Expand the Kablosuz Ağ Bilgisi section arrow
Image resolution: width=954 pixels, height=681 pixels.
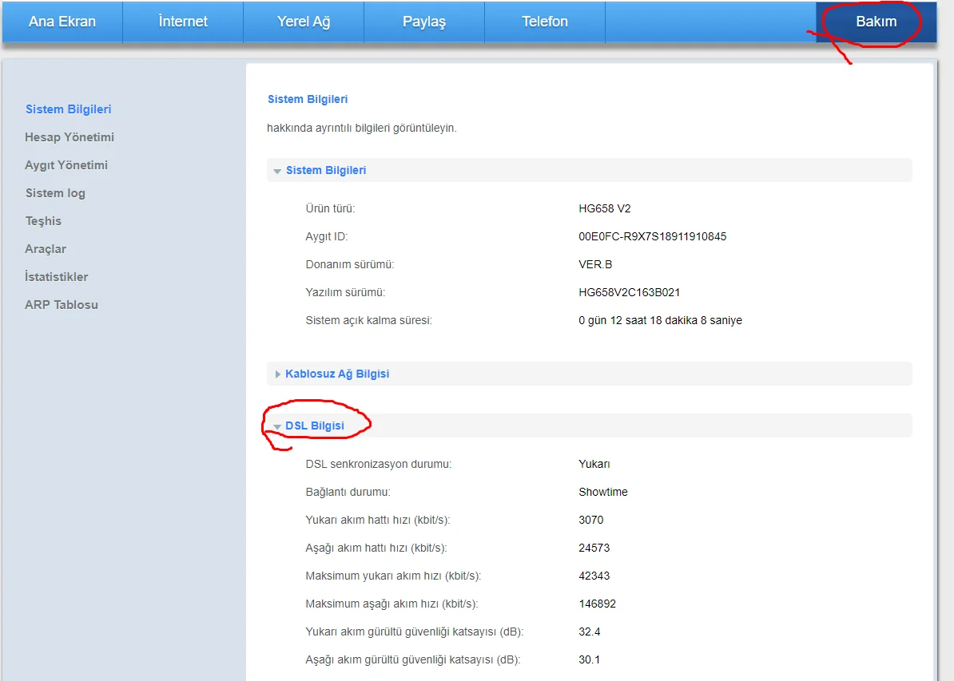coord(277,374)
